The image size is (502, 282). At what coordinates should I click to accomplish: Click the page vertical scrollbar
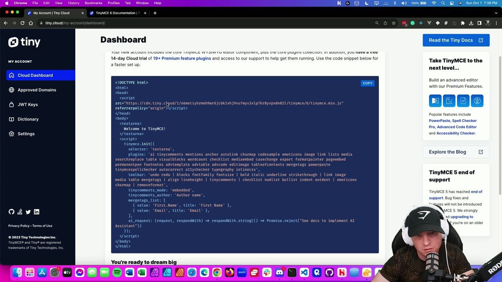500,125
